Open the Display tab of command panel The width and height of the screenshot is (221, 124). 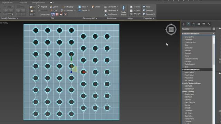tap(204, 24)
